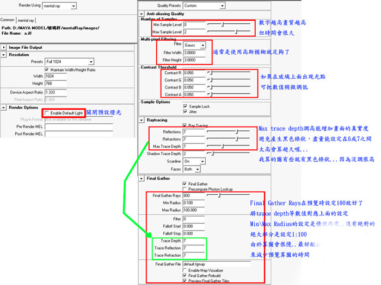Screen dimensions: 381x285
Task: Toggle the Final Gather checkbox
Action: [x=185, y=183]
